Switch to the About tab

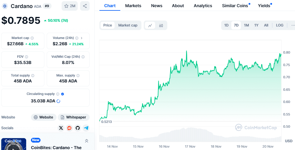[178, 6]
